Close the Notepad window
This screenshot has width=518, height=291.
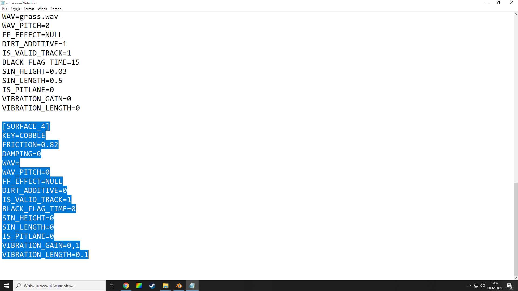click(511, 3)
